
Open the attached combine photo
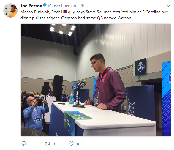pos(96,80)
